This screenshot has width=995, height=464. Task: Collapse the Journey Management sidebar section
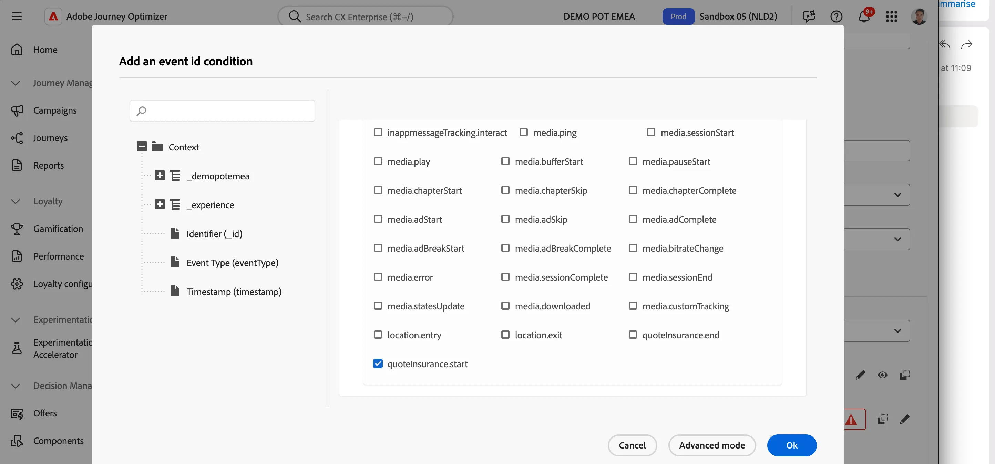[x=16, y=83]
